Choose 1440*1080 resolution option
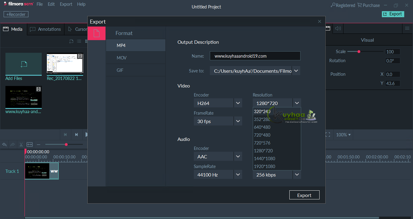This screenshot has width=413, height=219. [277, 158]
